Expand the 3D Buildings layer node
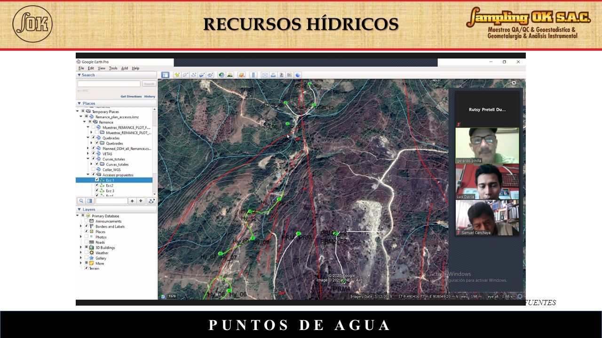Image resolution: width=602 pixels, height=338 pixels. tap(81, 247)
